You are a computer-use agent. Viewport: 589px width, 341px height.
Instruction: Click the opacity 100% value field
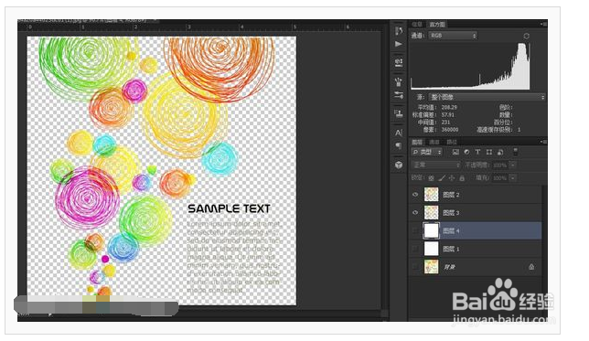[x=500, y=165]
